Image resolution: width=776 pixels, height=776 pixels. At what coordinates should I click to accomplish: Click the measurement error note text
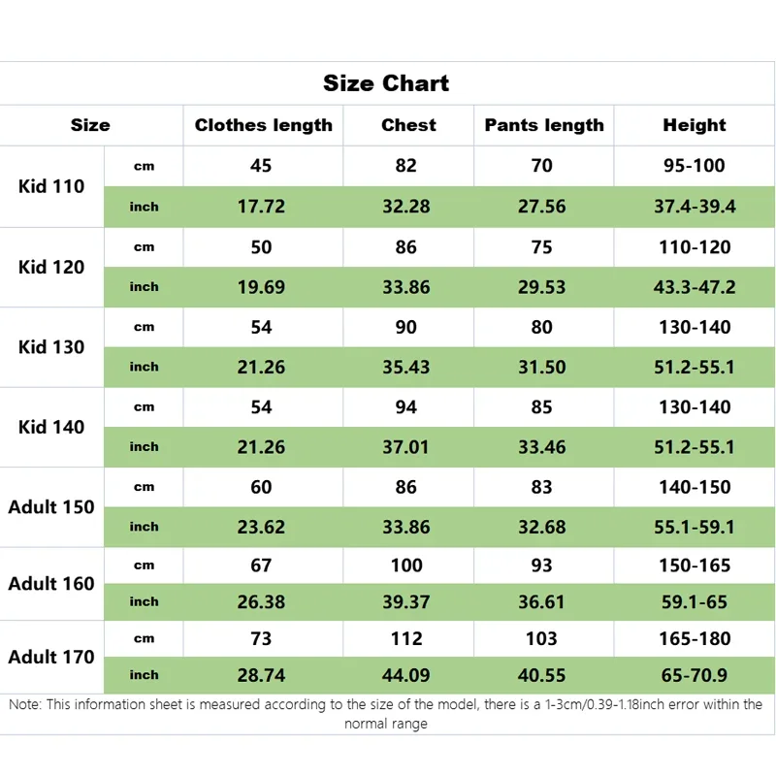pyautogui.click(x=386, y=713)
